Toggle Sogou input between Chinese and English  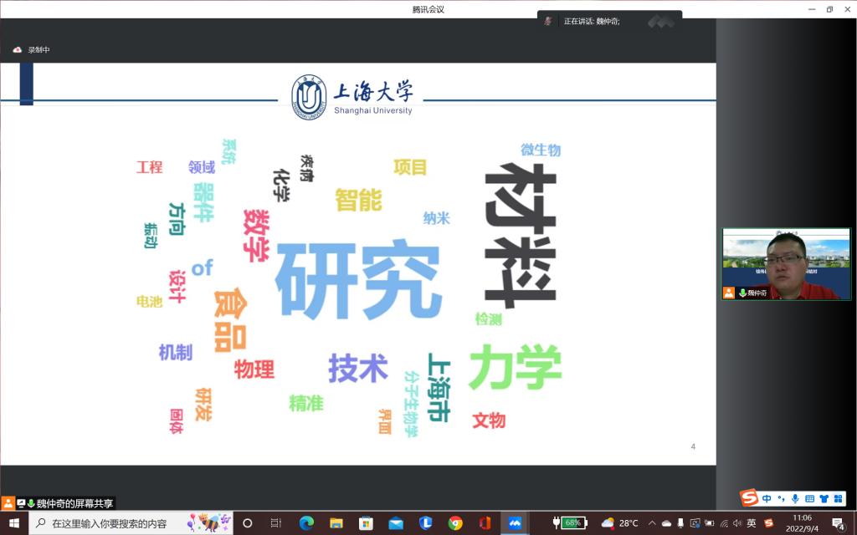767,499
